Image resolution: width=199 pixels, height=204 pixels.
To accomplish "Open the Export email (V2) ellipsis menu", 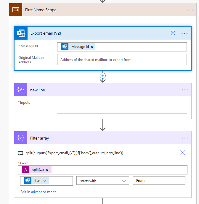I will 184,33.
